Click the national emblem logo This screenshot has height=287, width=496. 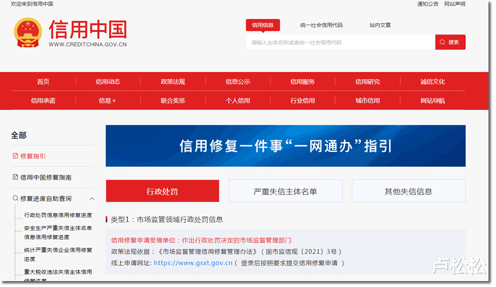pyautogui.click(x=28, y=33)
